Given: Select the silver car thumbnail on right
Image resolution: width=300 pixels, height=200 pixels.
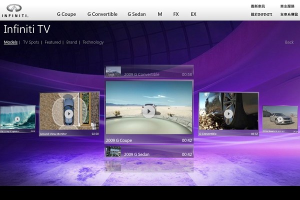Looking at the screenshot, I should click(x=280, y=119).
